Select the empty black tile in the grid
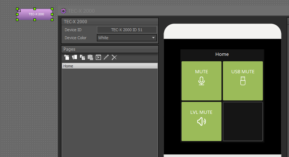Screen dimensions: 289x157 pos(243,121)
